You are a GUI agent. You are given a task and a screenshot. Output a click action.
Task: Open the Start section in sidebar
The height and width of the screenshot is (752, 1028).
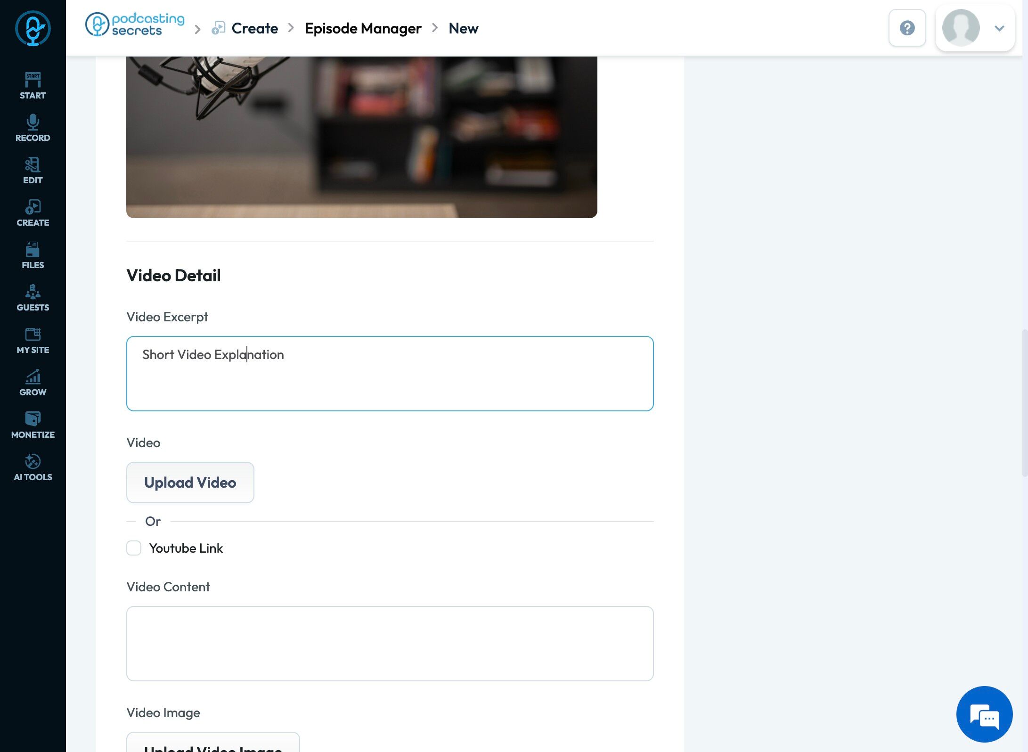click(33, 86)
